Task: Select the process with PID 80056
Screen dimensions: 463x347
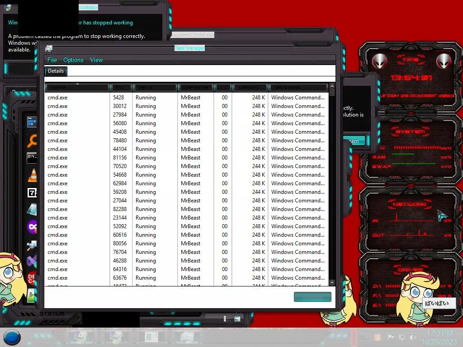Action: pyautogui.click(x=186, y=244)
